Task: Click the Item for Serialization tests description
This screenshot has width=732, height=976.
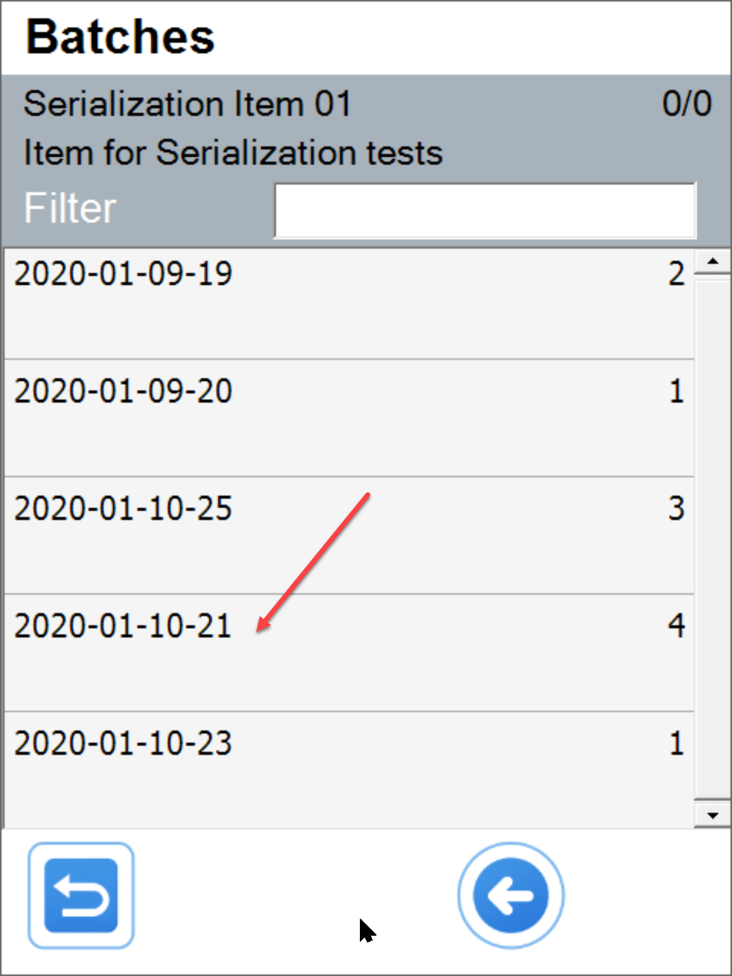Action: (232, 152)
